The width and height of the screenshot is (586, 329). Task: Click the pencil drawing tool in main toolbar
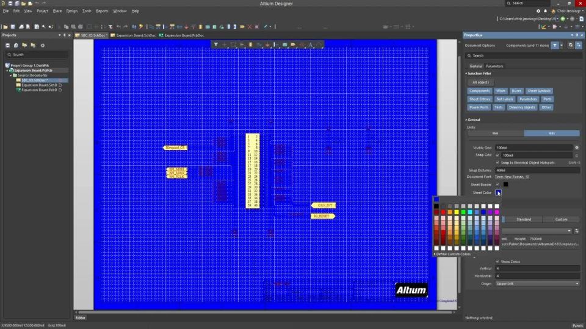(x=266, y=27)
